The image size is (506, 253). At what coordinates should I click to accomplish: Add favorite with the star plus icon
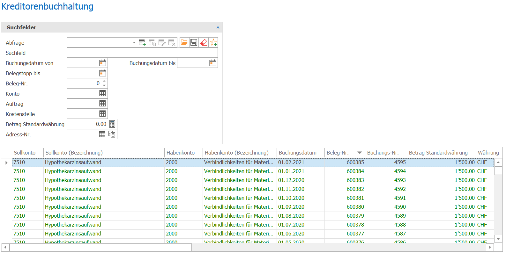(x=213, y=42)
